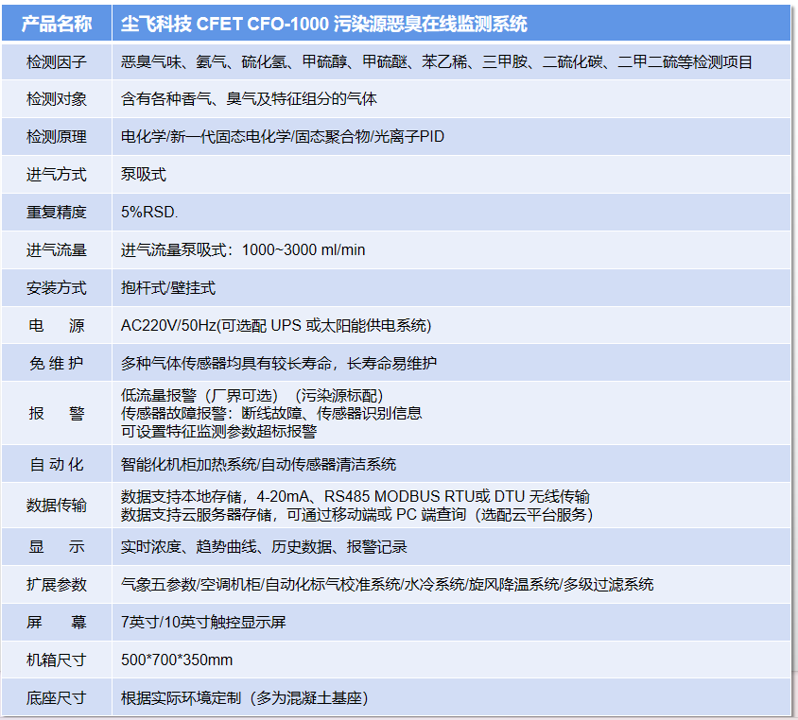798x720 pixels.
Task: Select the 7英寸/10英寸触控显示屏 value
Action: [x=203, y=622]
